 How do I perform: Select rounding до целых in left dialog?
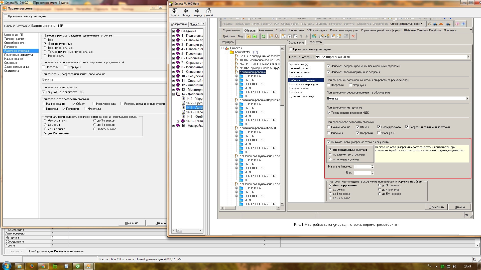(45, 125)
